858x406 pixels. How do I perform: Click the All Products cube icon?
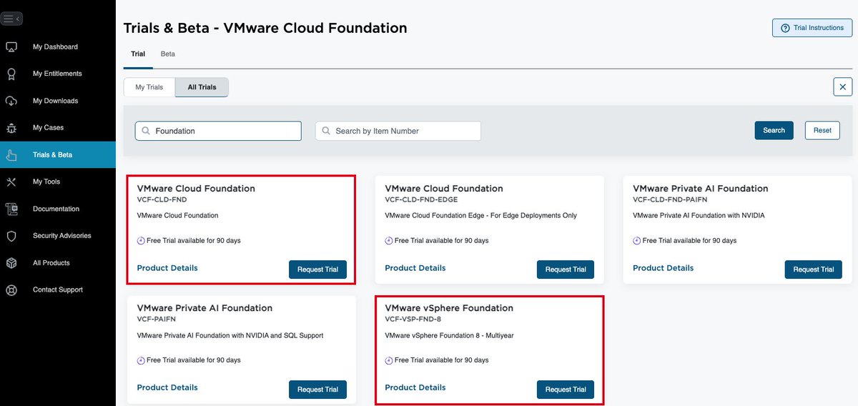click(11, 263)
